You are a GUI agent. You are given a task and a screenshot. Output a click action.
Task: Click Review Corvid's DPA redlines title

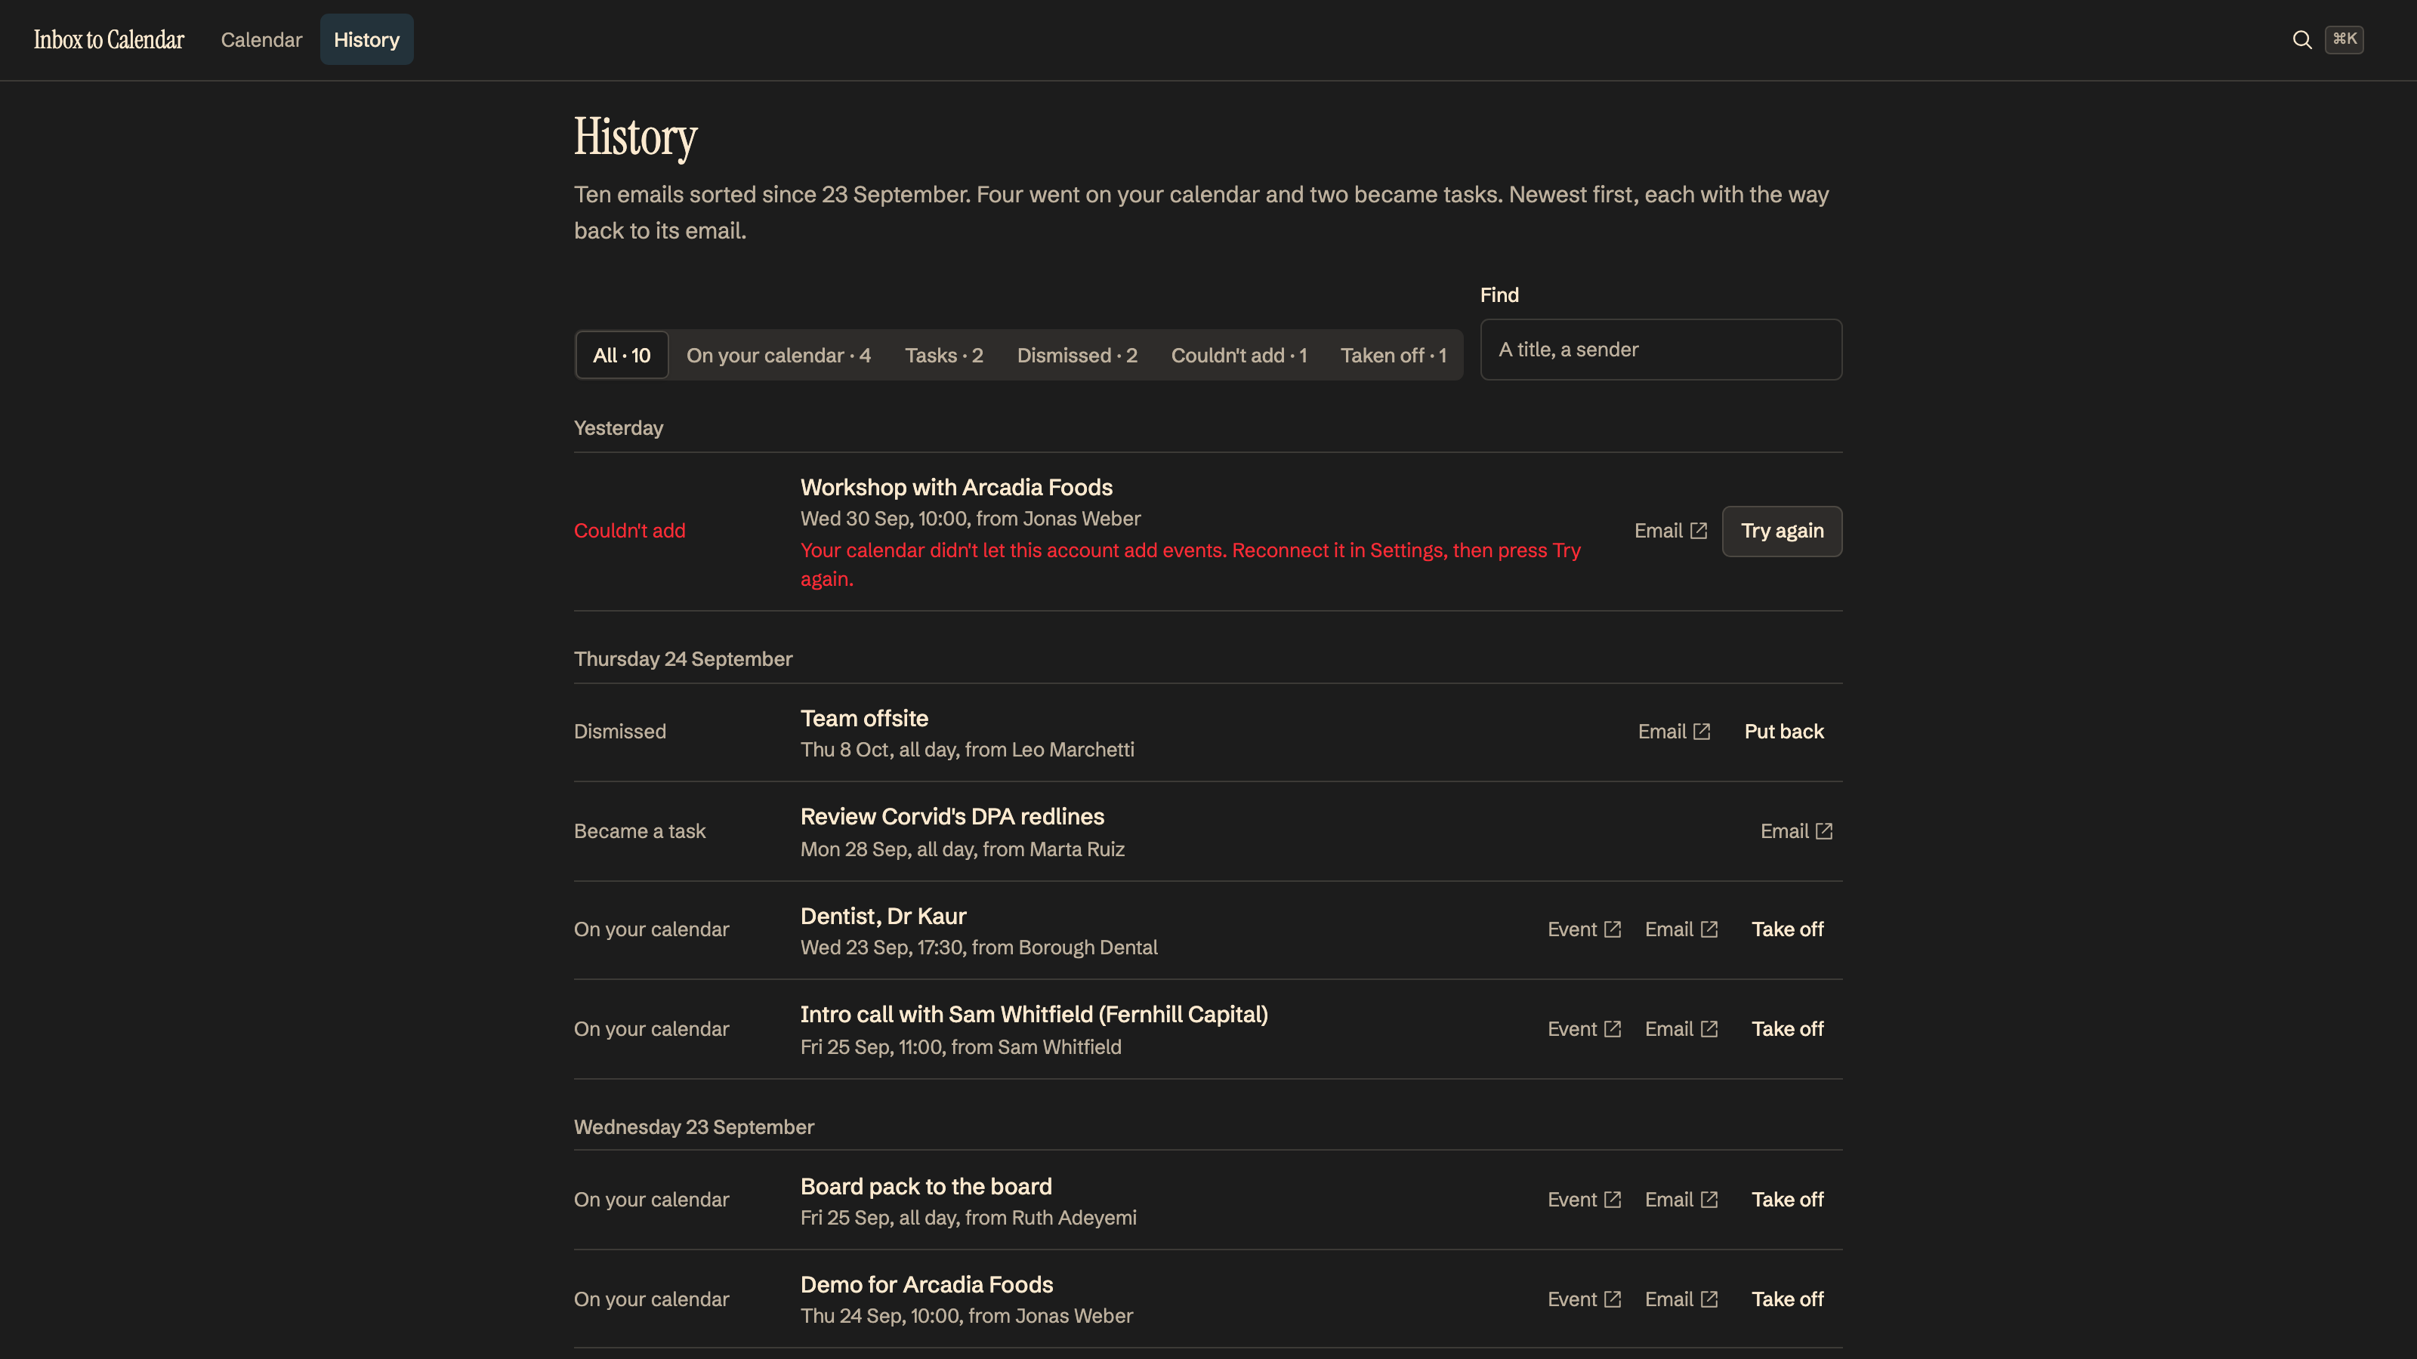click(x=952, y=817)
